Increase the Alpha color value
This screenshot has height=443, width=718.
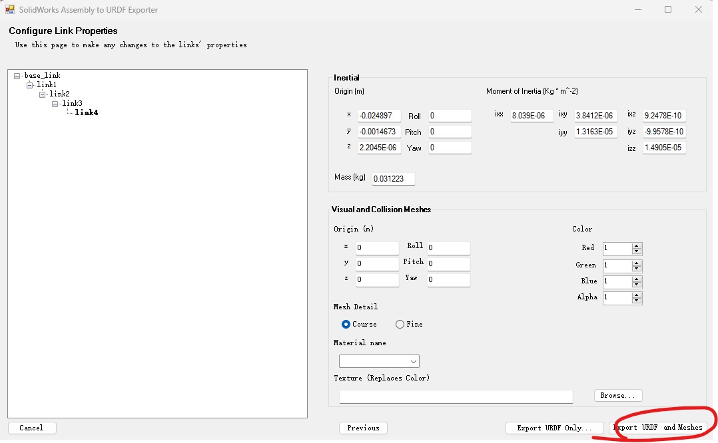(x=636, y=295)
